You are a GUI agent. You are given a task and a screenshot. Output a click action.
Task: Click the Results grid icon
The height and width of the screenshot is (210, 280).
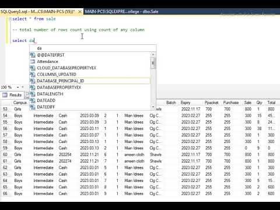tap(5, 95)
